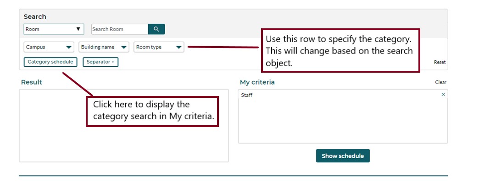Image resolution: width=490 pixels, height=181 pixels.
Task: Click the Result section heading
Action: click(32, 82)
